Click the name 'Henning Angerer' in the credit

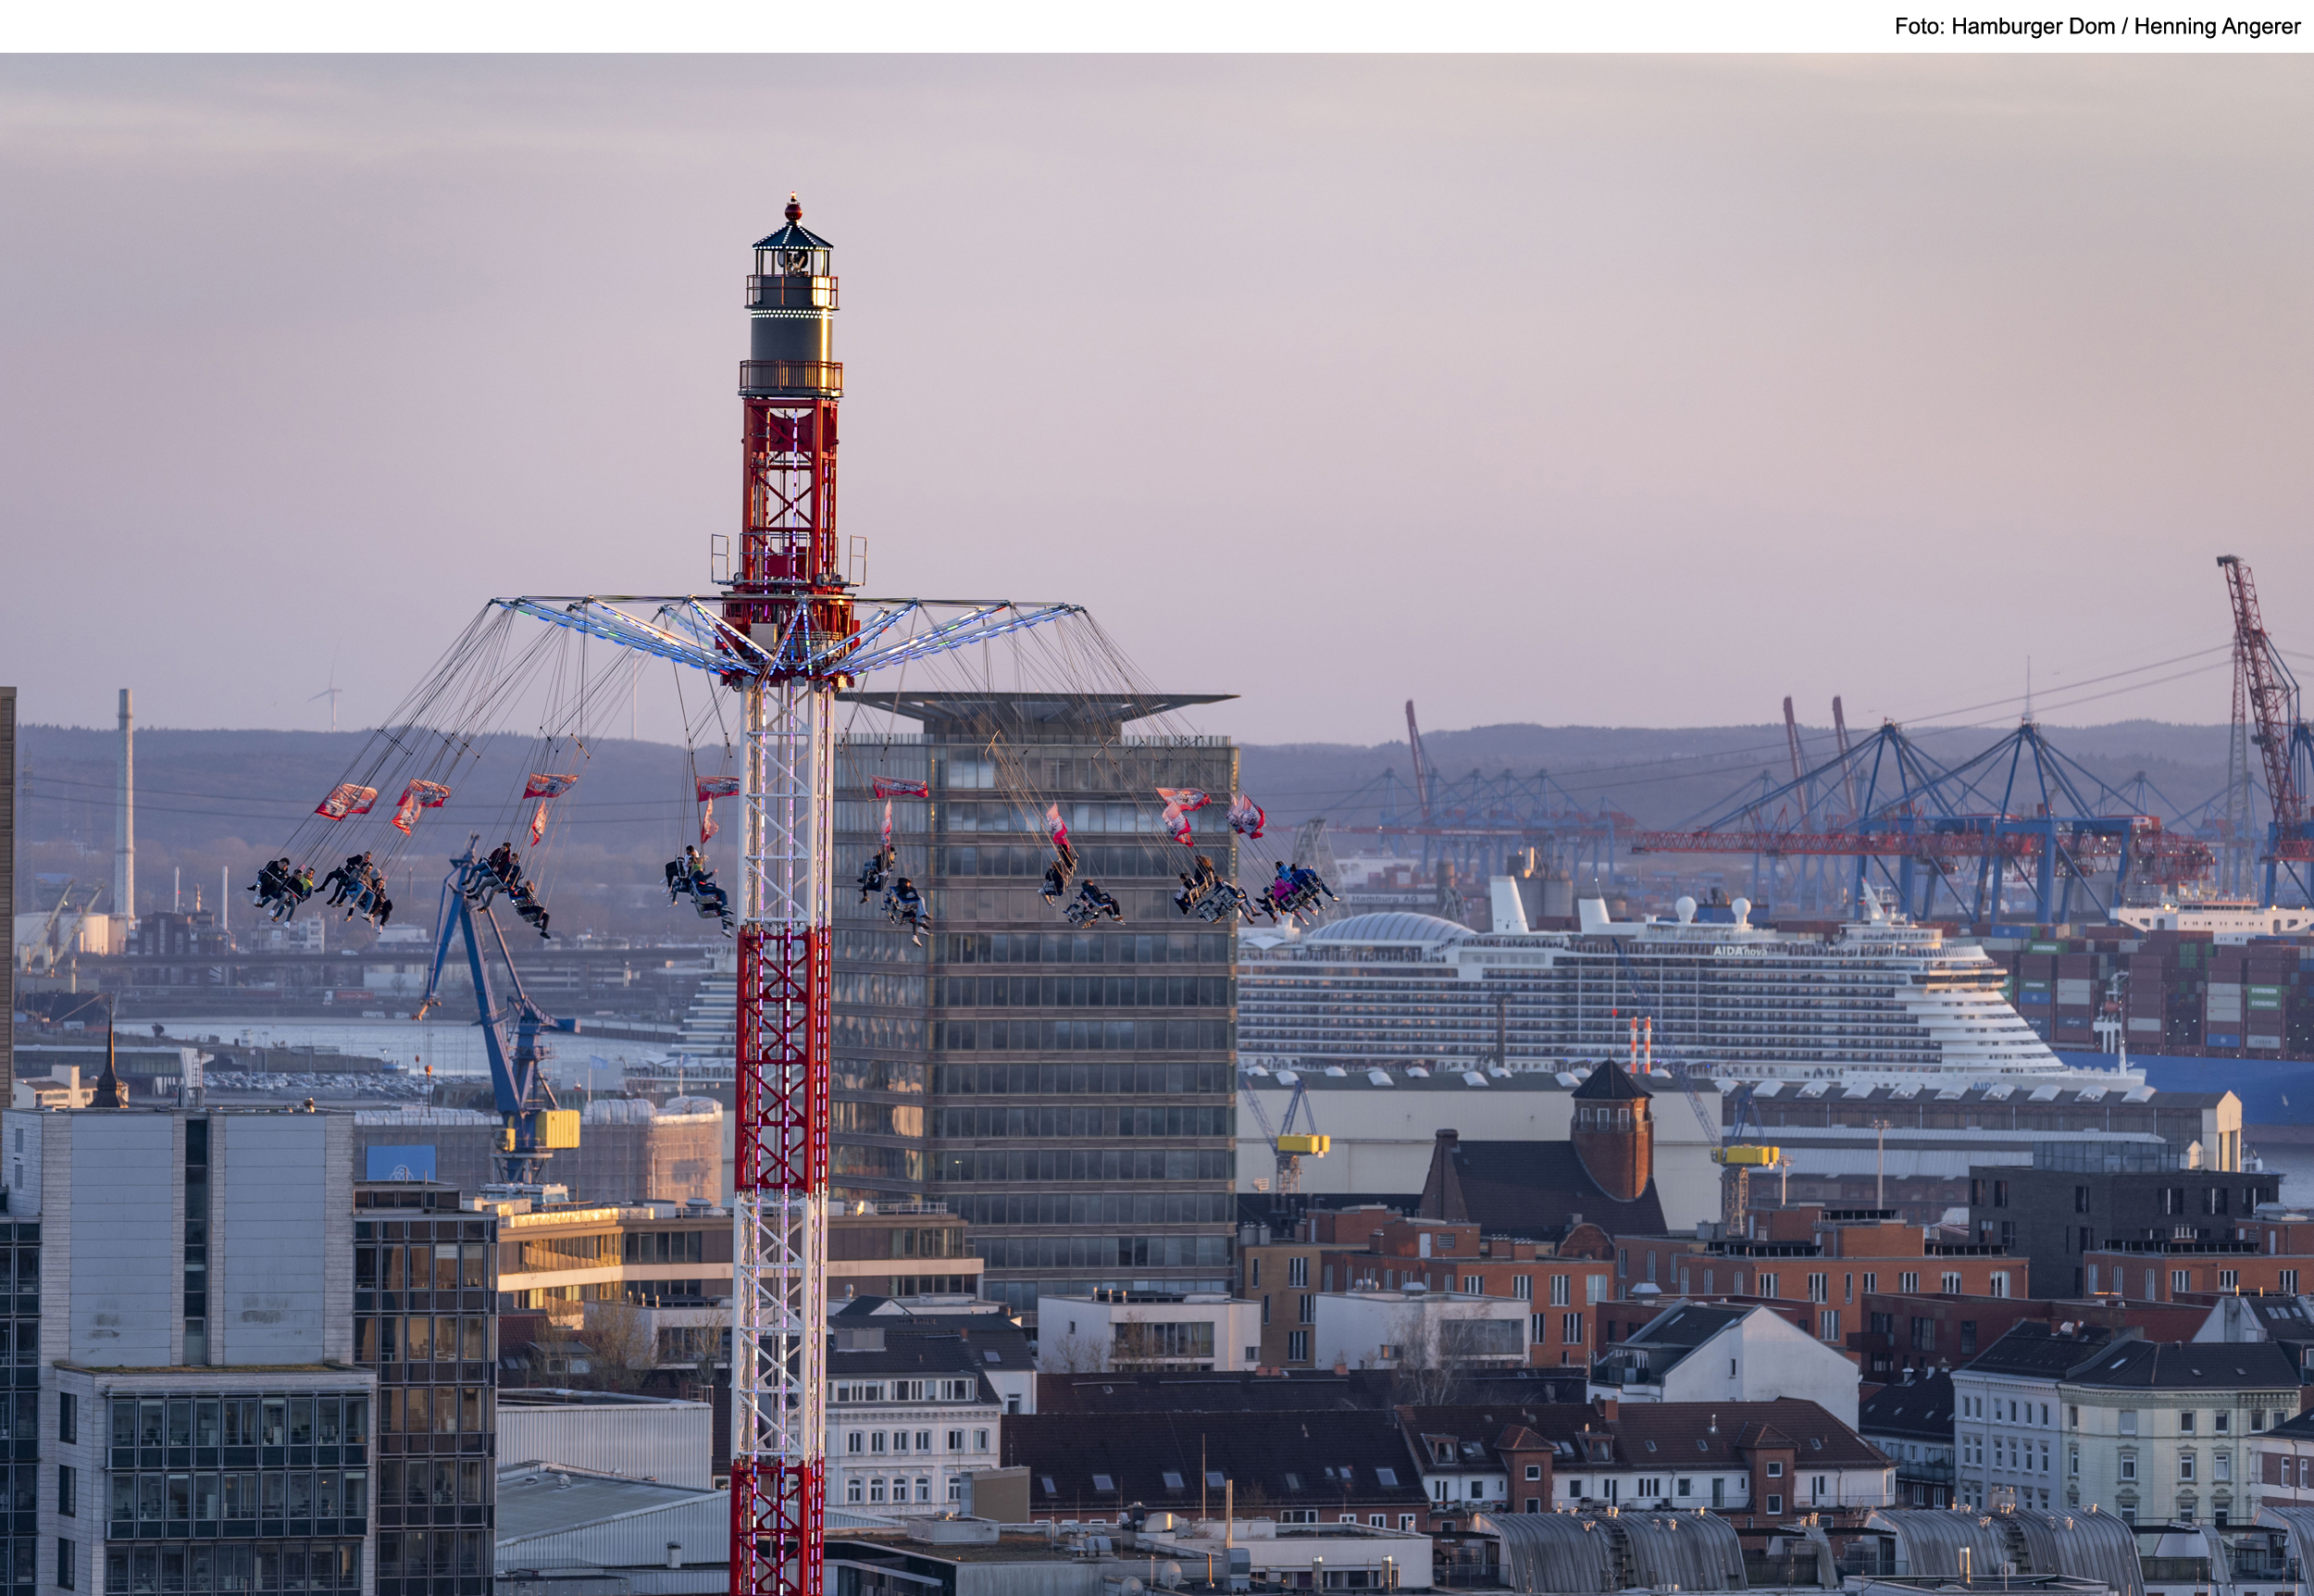(2217, 27)
